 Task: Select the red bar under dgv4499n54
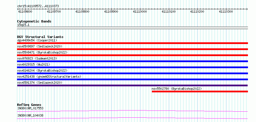pos(133,43)
